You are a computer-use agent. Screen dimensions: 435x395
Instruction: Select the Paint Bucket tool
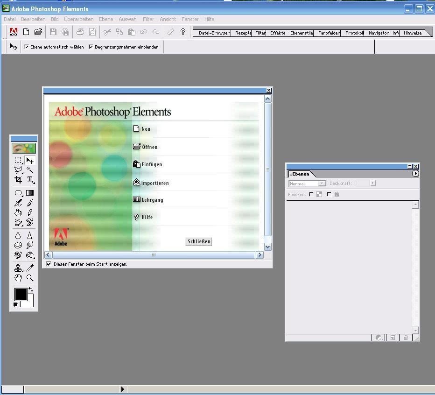(18, 212)
